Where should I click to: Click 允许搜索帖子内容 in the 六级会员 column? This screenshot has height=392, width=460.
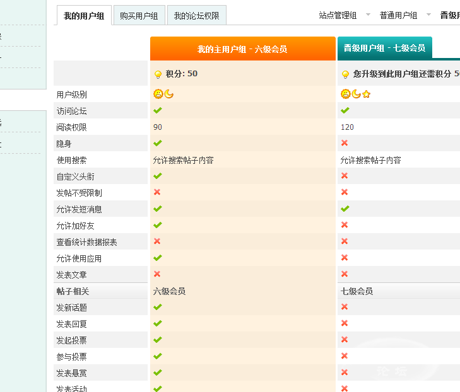(184, 160)
